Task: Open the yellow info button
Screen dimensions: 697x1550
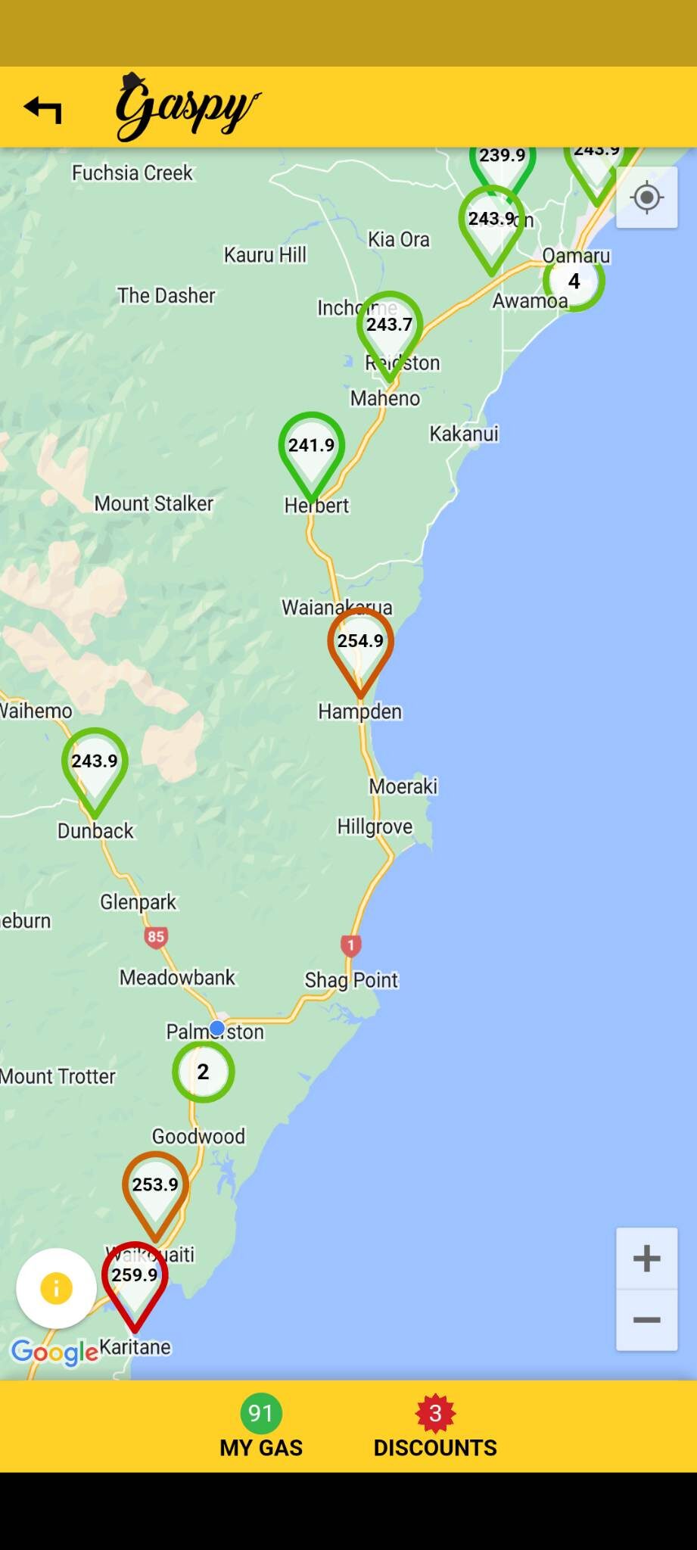Action: pos(56,1288)
